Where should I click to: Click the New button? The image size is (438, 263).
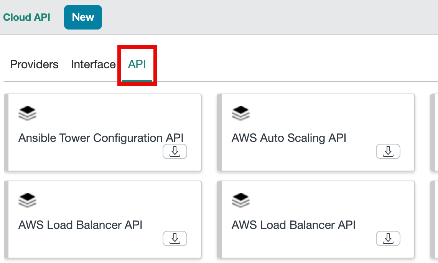click(83, 17)
